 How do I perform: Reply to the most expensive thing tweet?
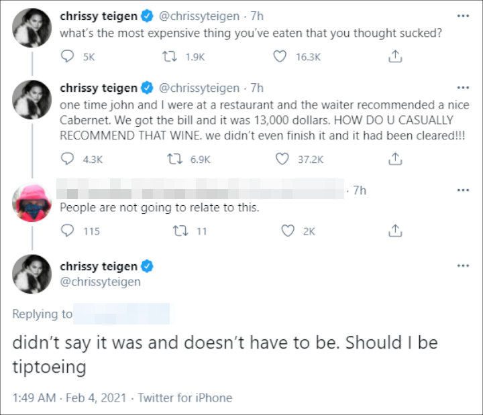tap(67, 56)
